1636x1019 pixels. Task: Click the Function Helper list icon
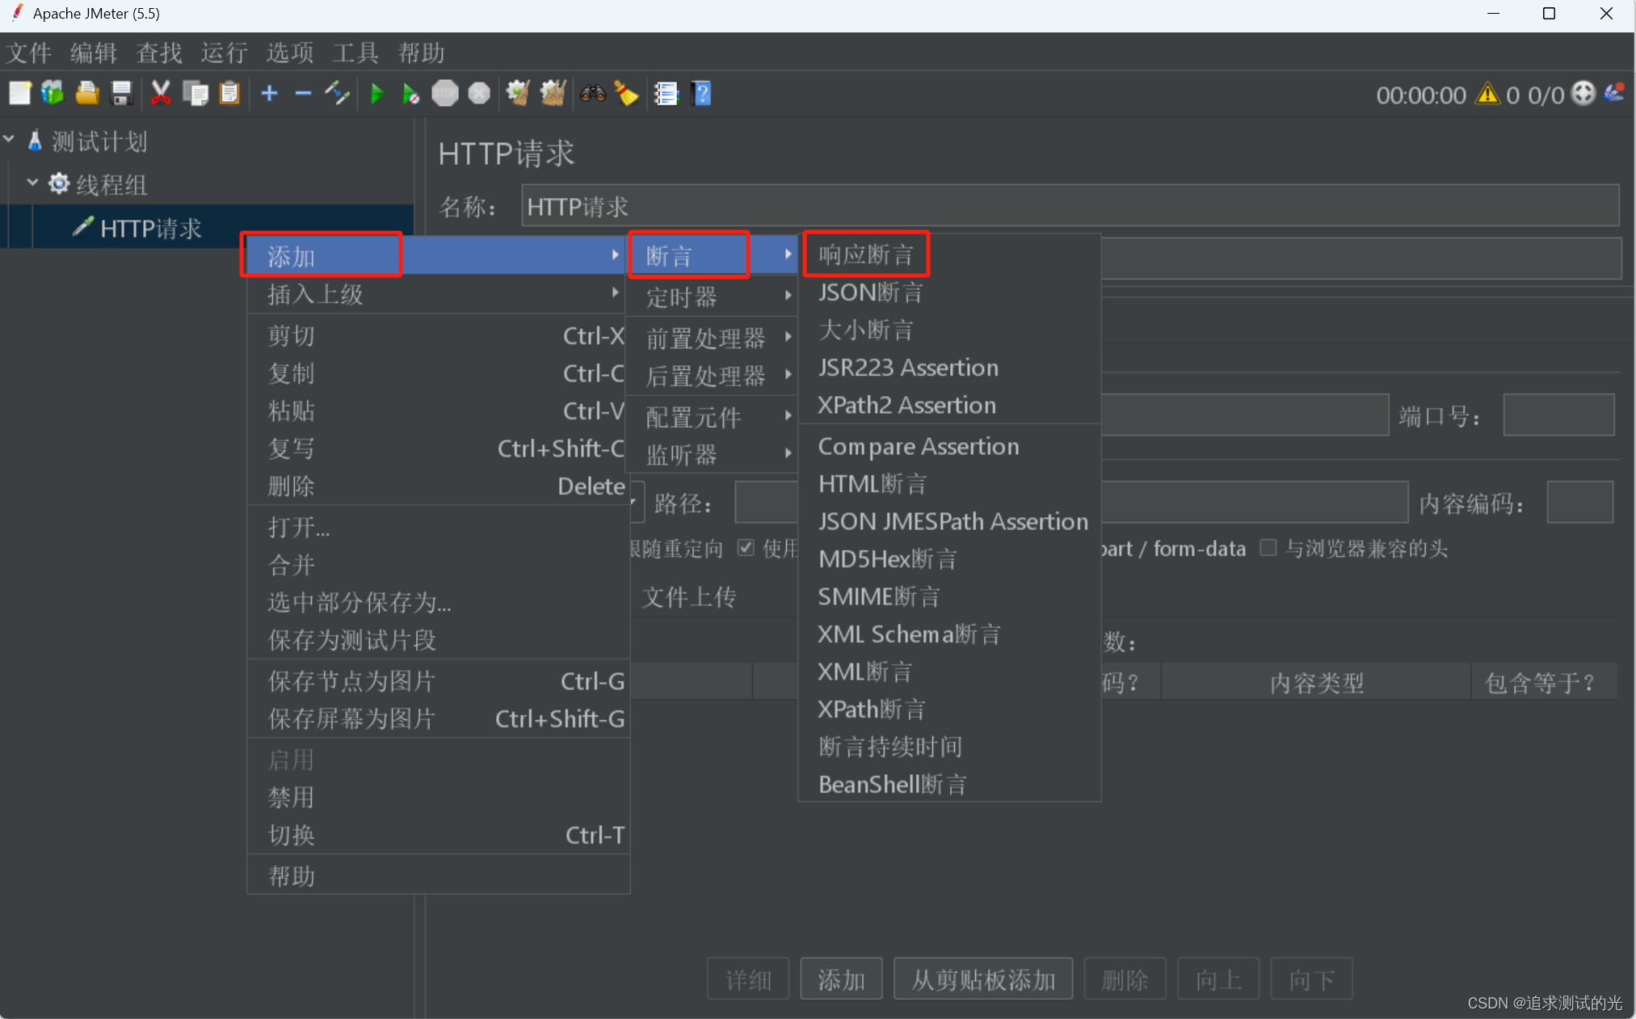tap(666, 94)
